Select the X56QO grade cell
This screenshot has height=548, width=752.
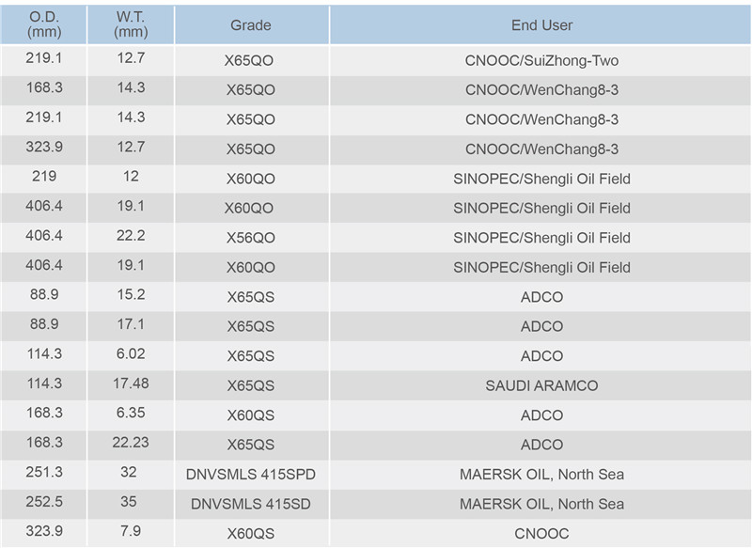(252, 238)
